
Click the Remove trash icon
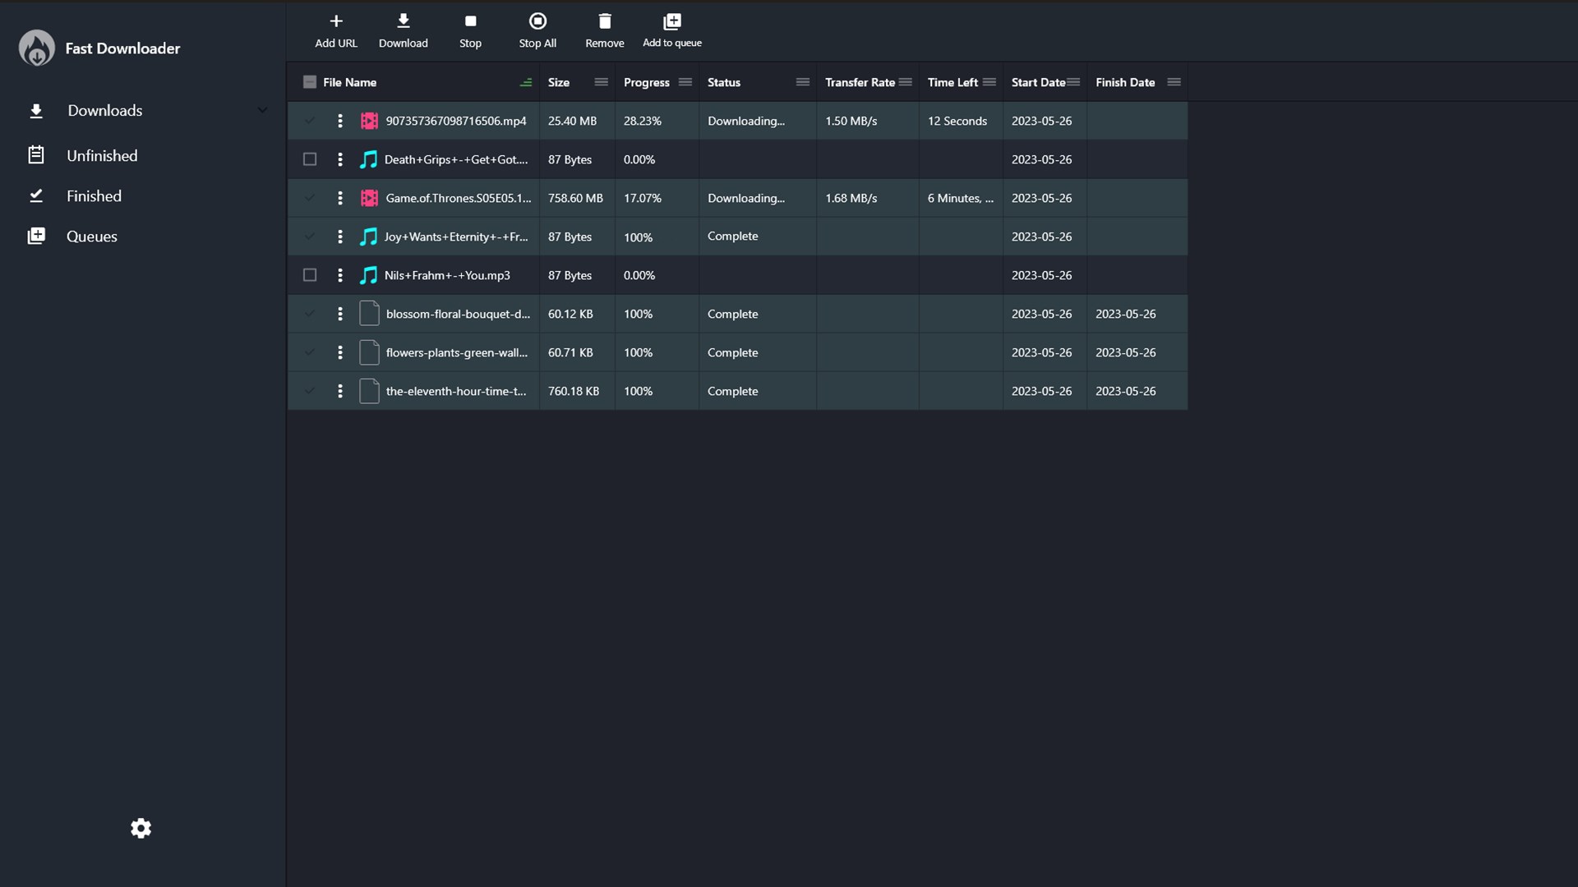(x=605, y=21)
